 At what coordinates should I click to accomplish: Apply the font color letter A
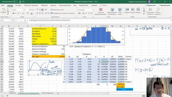pos(32,13)
